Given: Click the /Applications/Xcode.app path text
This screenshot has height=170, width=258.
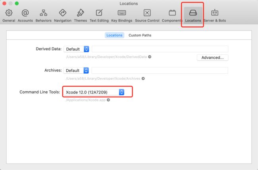Looking at the screenshot, I should click(x=86, y=100).
